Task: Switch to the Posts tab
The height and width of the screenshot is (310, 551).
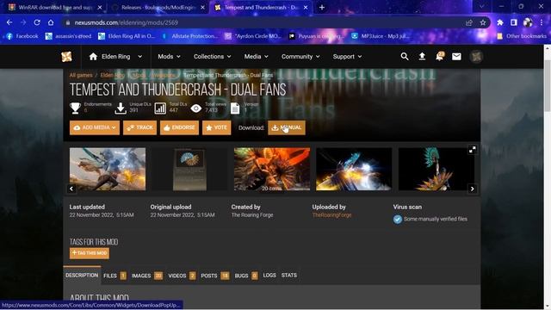Action: point(215,276)
